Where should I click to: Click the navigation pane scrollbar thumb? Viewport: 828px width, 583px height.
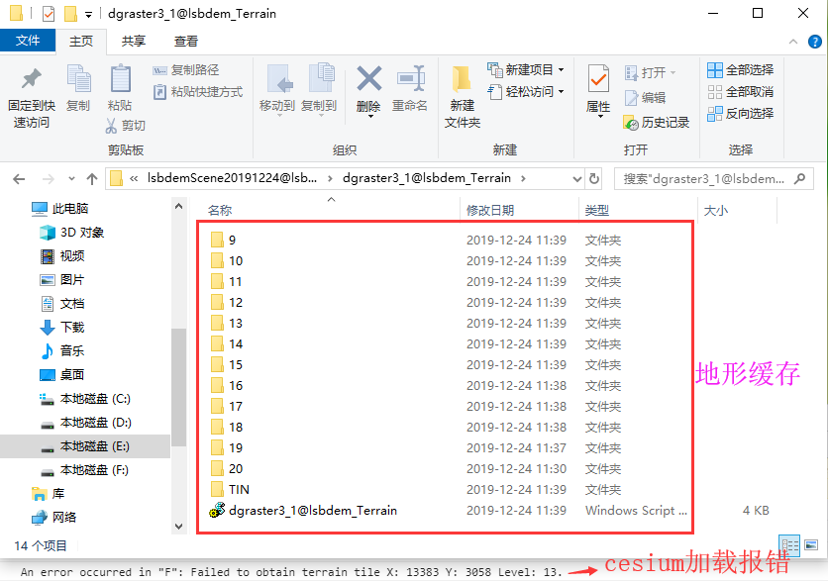(179, 387)
